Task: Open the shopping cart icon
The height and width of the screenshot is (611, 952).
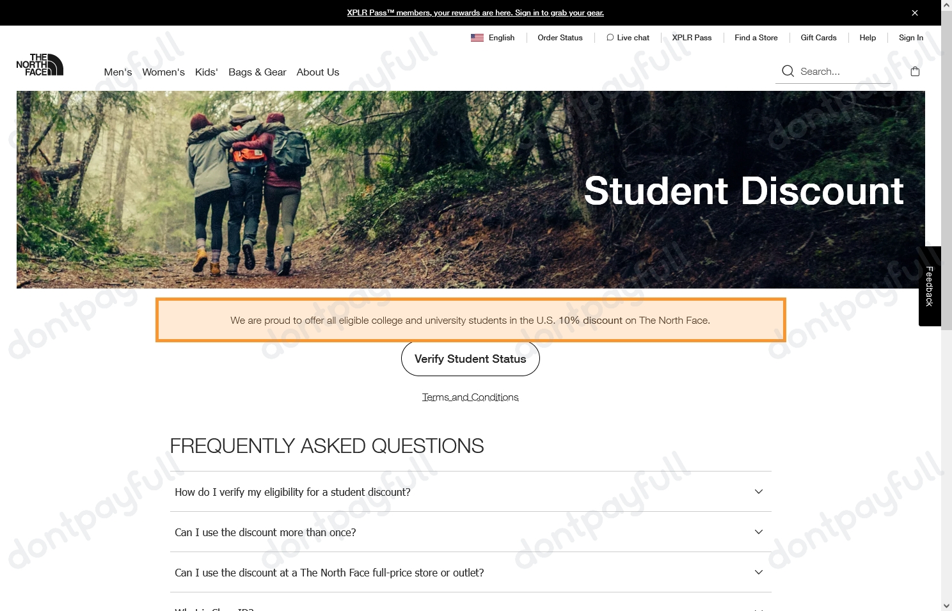Action: pyautogui.click(x=915, y=72)
